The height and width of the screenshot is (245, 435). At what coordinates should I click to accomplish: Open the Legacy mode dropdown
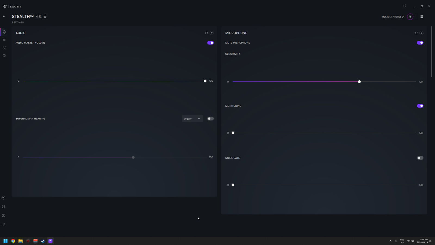click(192, 119)
